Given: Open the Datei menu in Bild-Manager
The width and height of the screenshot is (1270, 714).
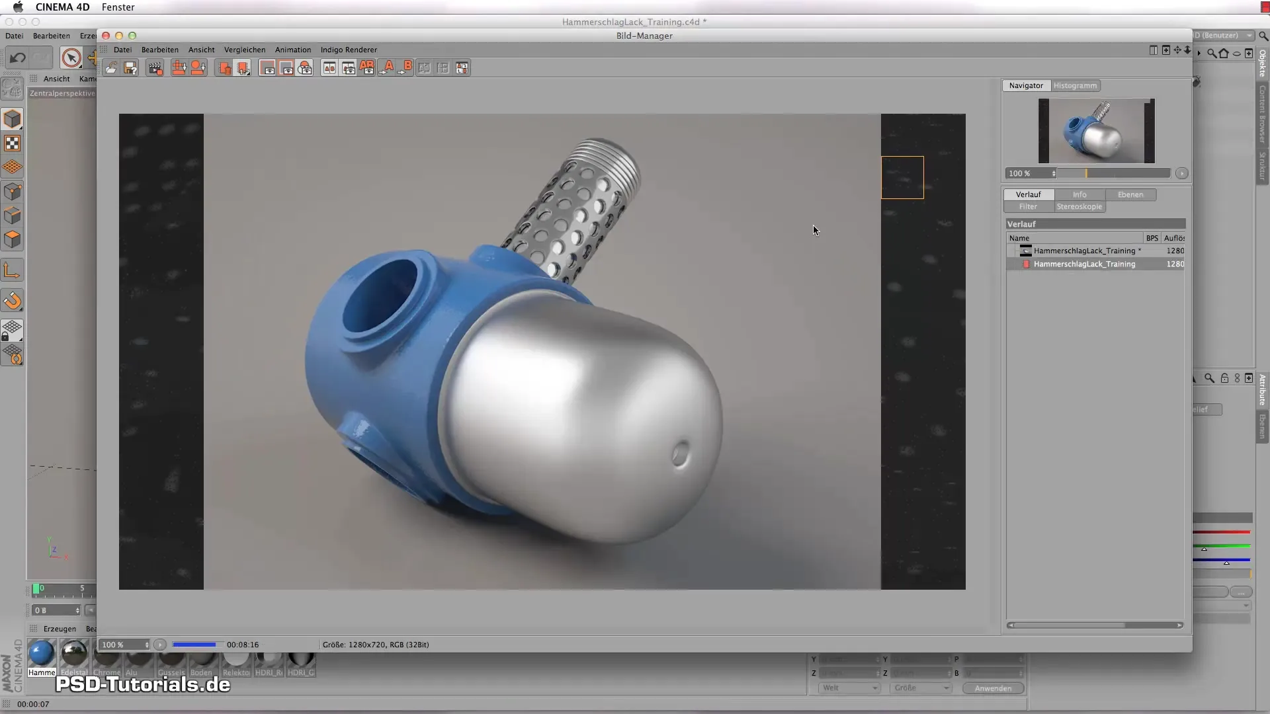Looking at the screenshot, I should (122, 50).
